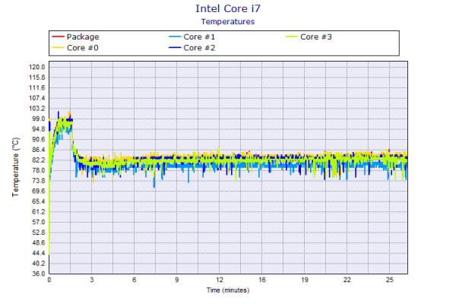Viewport: 456px width, 304px height.
Task: Click the 16 minute x-axis tick label
Action: [262, 280]
